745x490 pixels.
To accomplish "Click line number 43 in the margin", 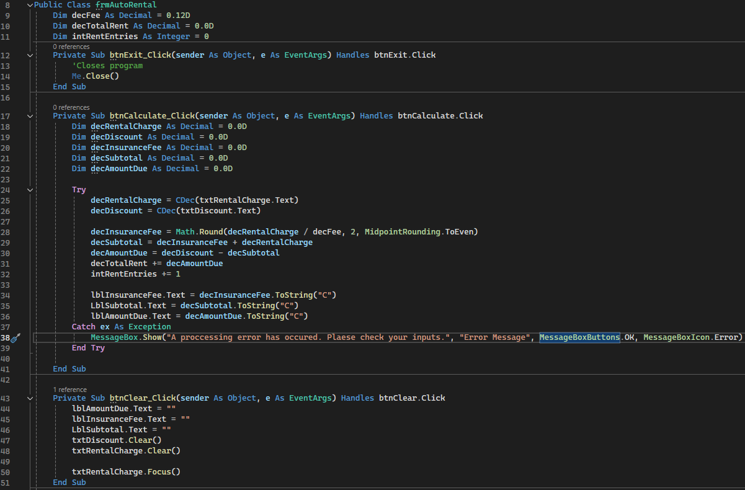I will tap(6, 398).
